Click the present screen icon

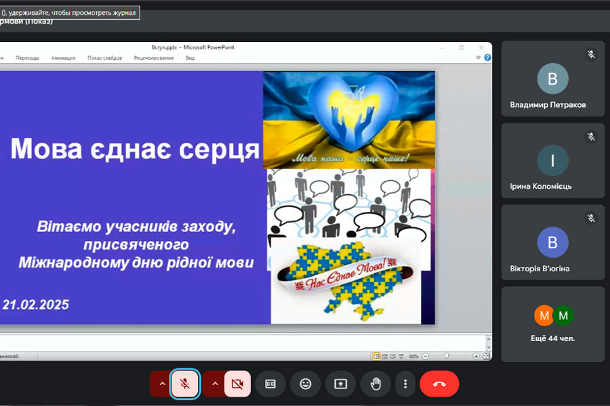[340, 384]
